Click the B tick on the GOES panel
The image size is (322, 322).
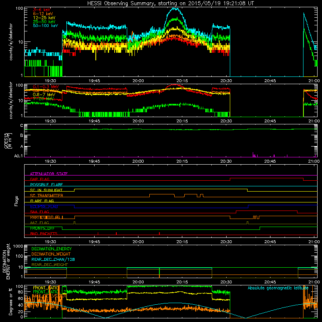(22, 135)
